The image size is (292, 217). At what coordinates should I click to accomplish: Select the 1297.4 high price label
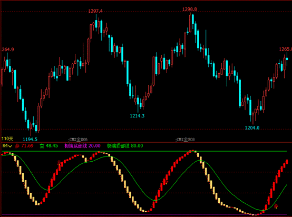(95, 11)
